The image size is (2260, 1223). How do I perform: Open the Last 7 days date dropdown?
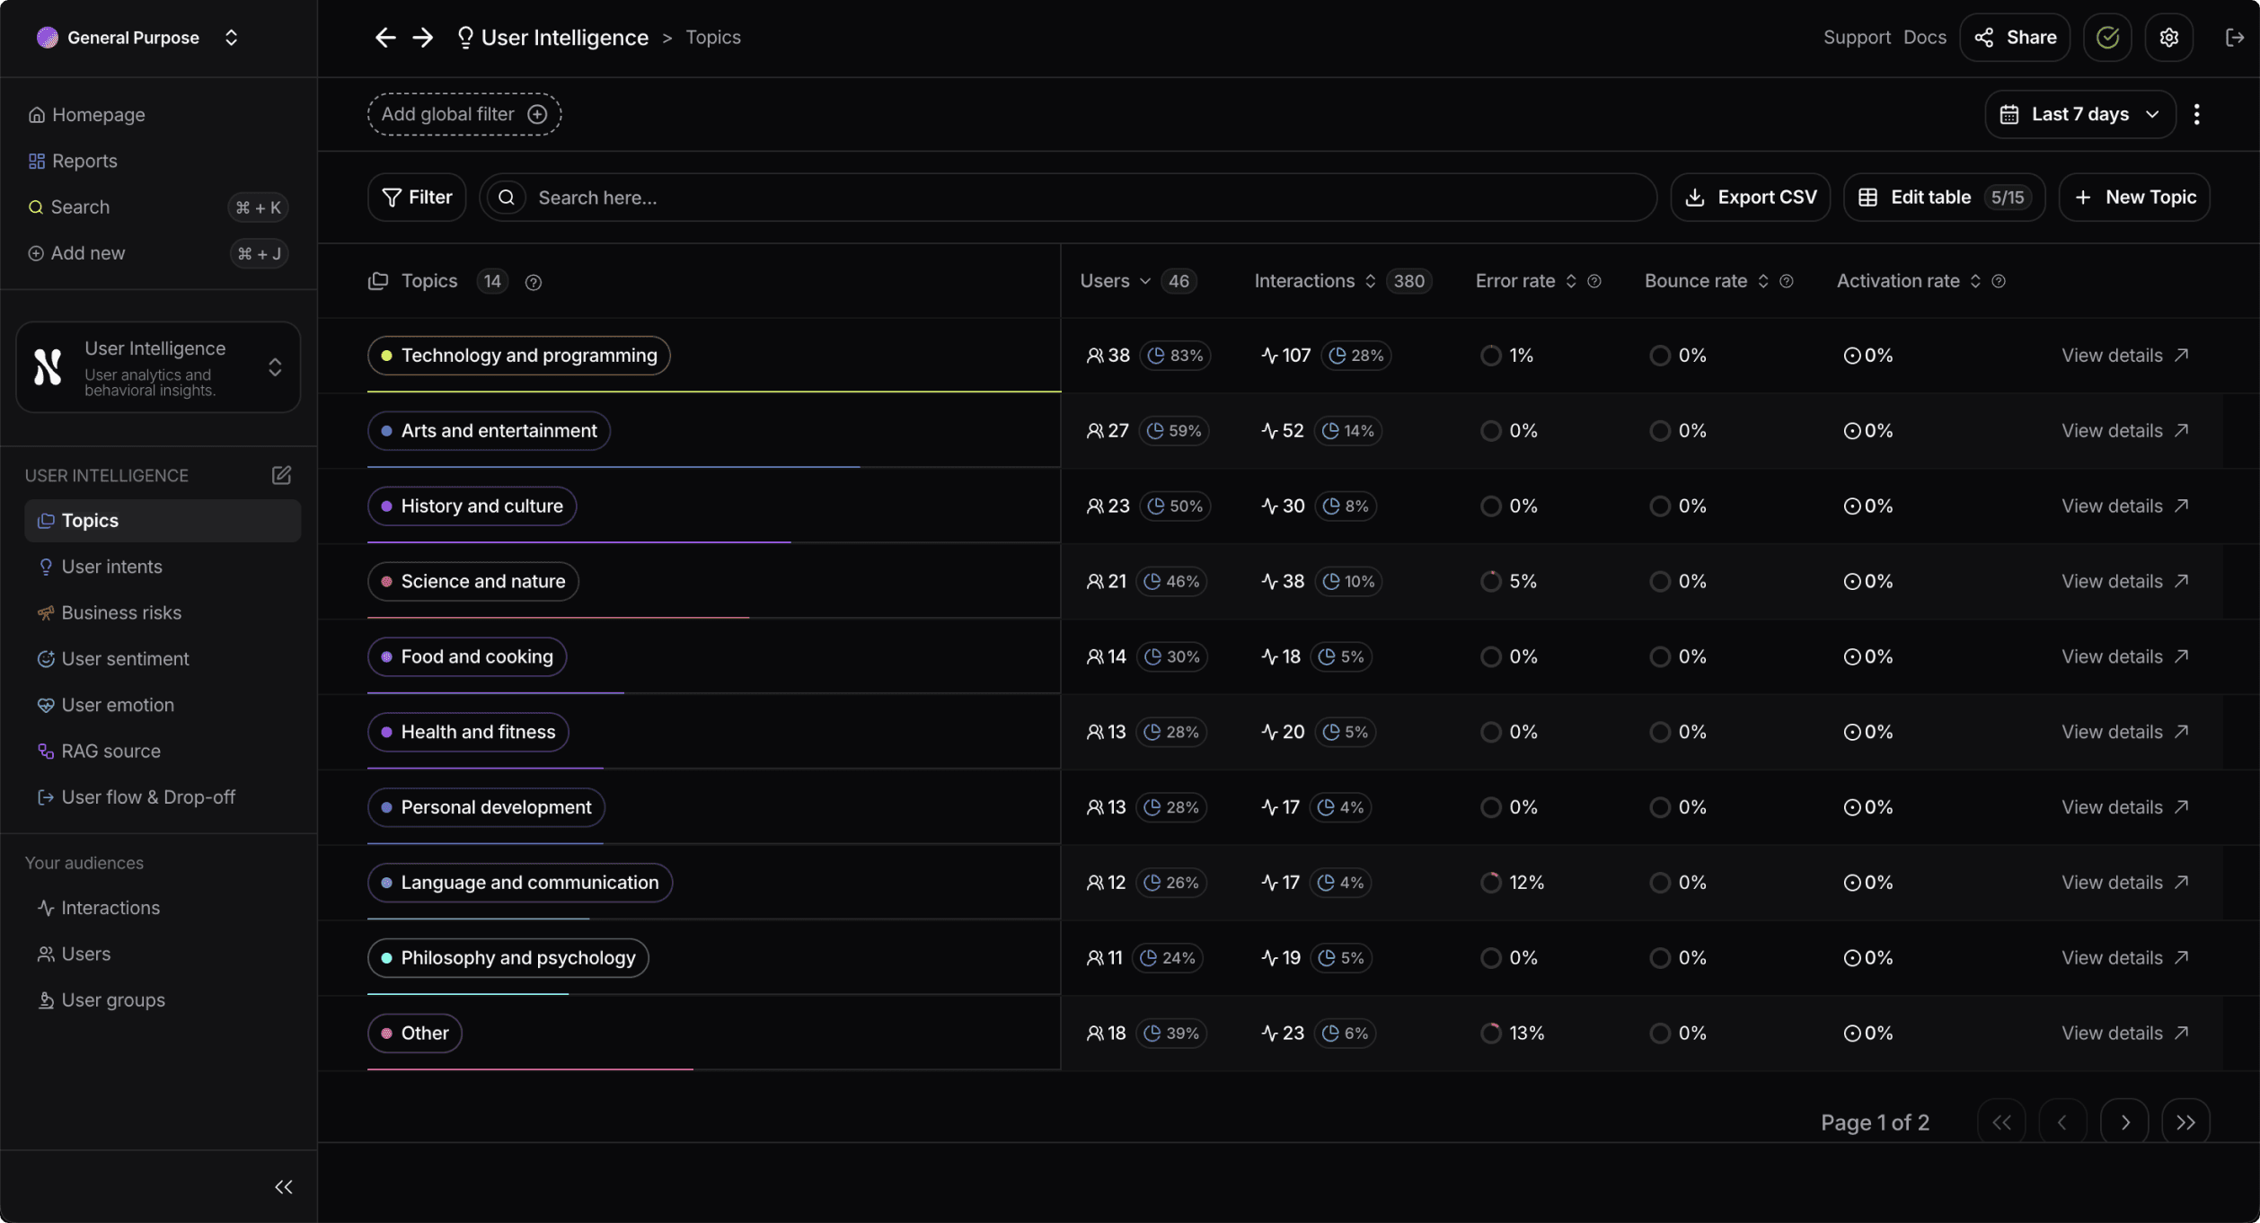(2079, 114)
